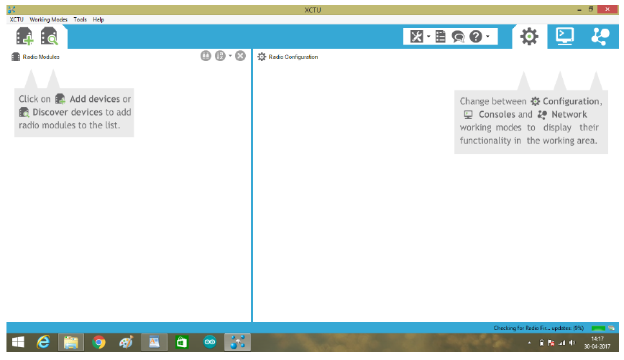This screenshot has height=360, width=624.
Task: Click the 'Add devices' hint tooltip text
Action: pos(95,99)
